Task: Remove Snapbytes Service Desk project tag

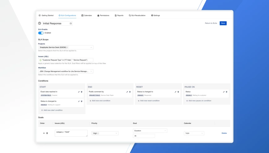Action: (67, 47)
